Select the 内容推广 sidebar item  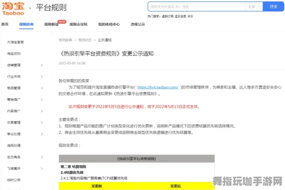pyautogui.click(x=14, y=111)
